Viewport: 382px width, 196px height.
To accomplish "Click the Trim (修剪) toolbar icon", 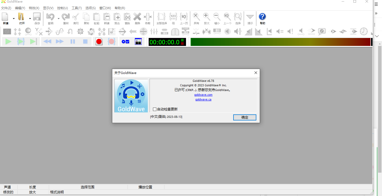I will pyautogui.click(x=147, y=17).
